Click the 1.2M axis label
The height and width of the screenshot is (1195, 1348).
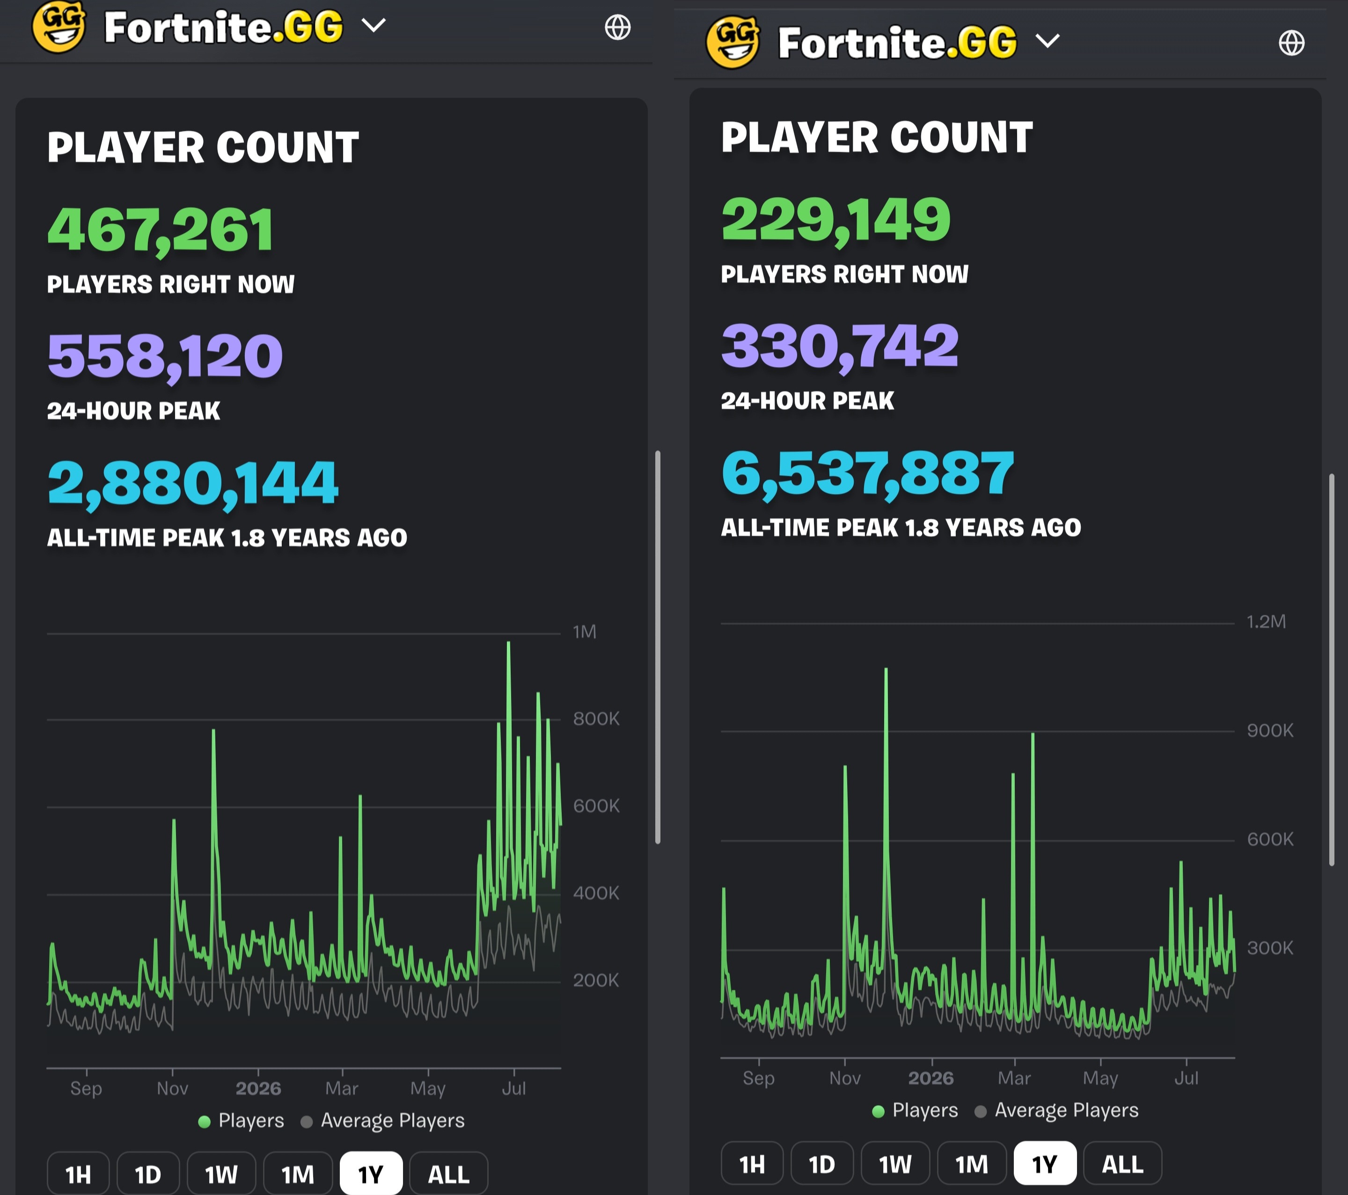click(1266, 621)
